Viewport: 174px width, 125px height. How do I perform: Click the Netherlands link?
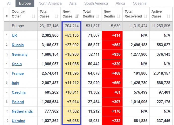coord(22,111)
